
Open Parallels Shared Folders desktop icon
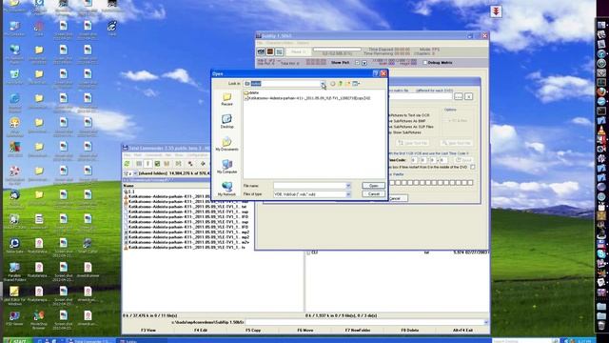point(15,272)
